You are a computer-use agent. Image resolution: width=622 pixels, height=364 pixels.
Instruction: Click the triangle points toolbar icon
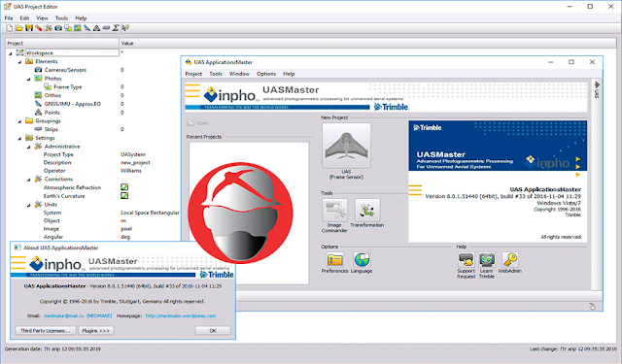pos(96,28)
